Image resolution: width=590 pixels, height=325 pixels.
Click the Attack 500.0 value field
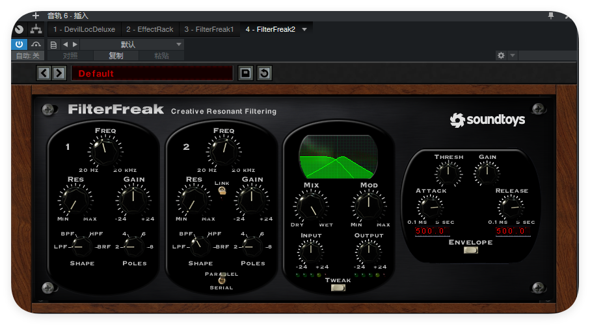[x=432, y=231]
